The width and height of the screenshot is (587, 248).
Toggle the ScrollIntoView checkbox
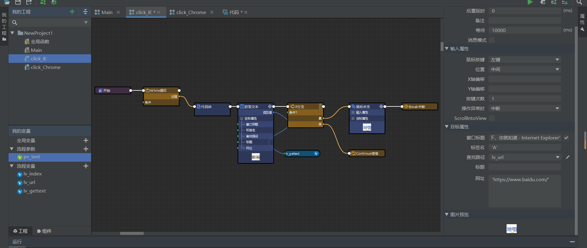[492, 118]
